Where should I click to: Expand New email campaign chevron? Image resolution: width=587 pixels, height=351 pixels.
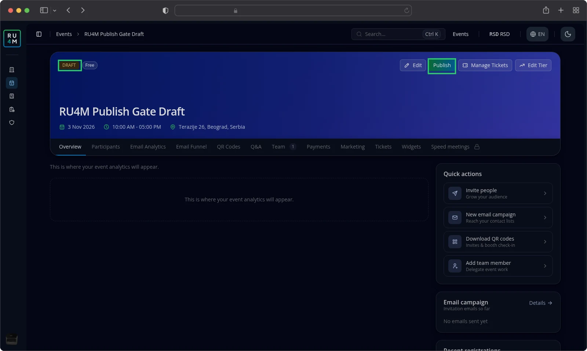(x=545, y=217)
